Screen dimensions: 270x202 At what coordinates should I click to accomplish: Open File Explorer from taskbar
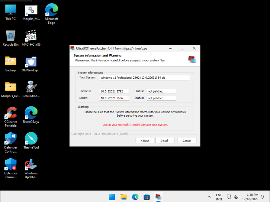tap(123, 197)
